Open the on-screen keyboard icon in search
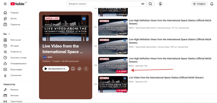217x103 pixels. (x=143, y=4)
